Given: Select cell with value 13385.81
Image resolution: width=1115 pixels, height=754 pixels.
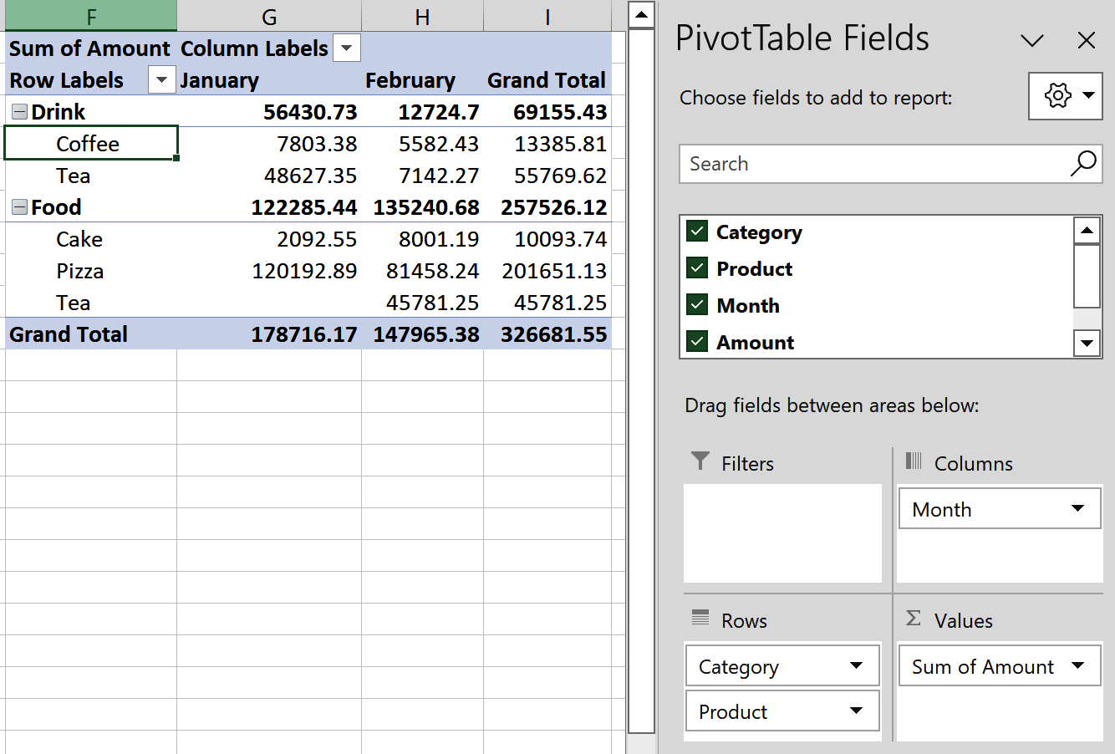Looking at the screenshot, I should [x=547, y=144].
